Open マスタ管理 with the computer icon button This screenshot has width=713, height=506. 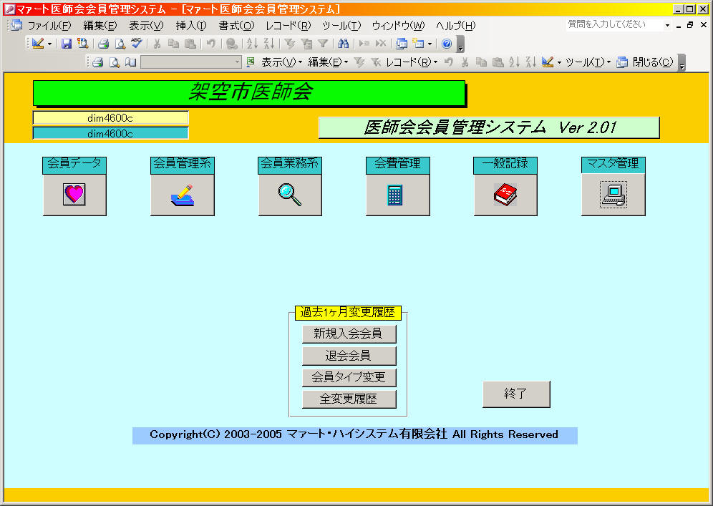pyautogui.click(x=613, y=195)
